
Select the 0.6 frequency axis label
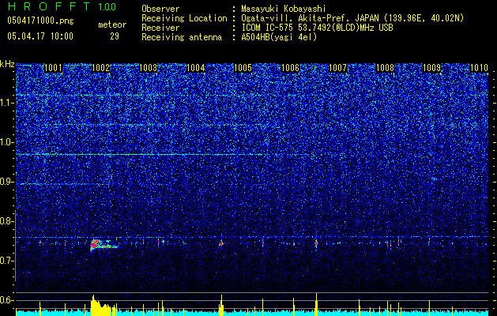(7, 300)
